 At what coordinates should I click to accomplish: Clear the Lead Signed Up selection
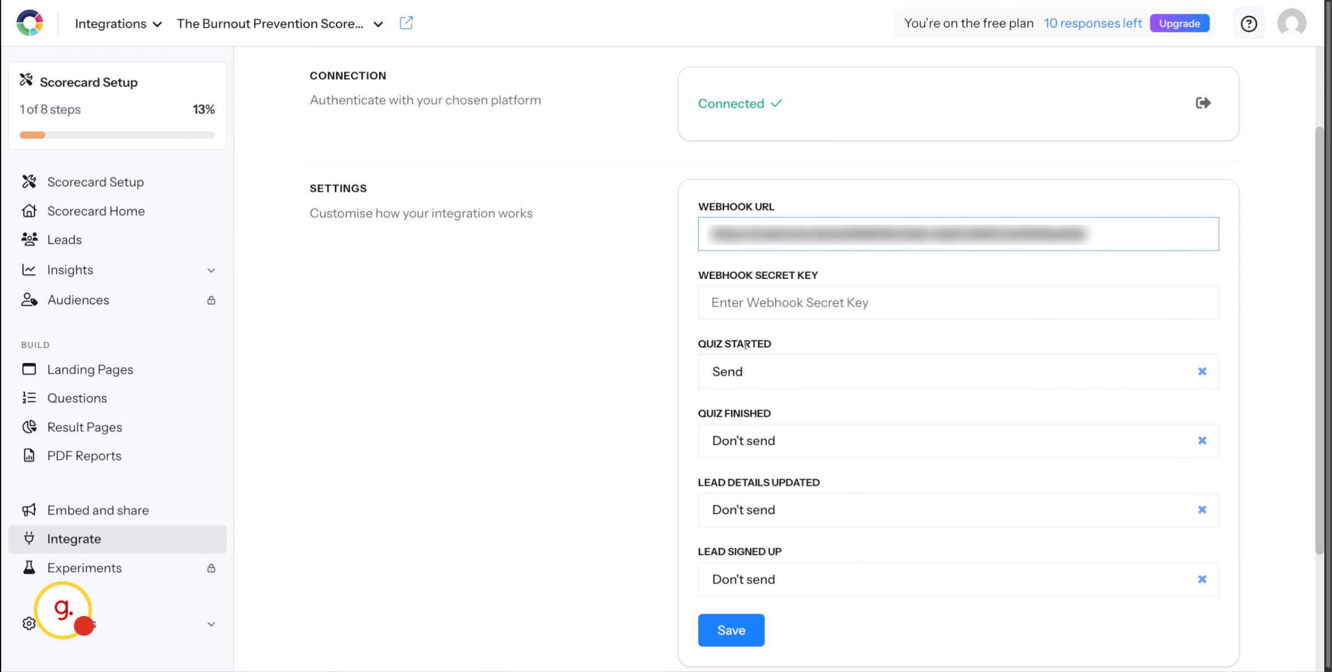(x=1202, y=579)
